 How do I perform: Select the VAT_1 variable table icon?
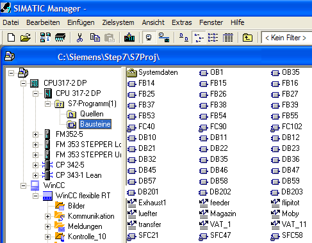pos(204,225)
